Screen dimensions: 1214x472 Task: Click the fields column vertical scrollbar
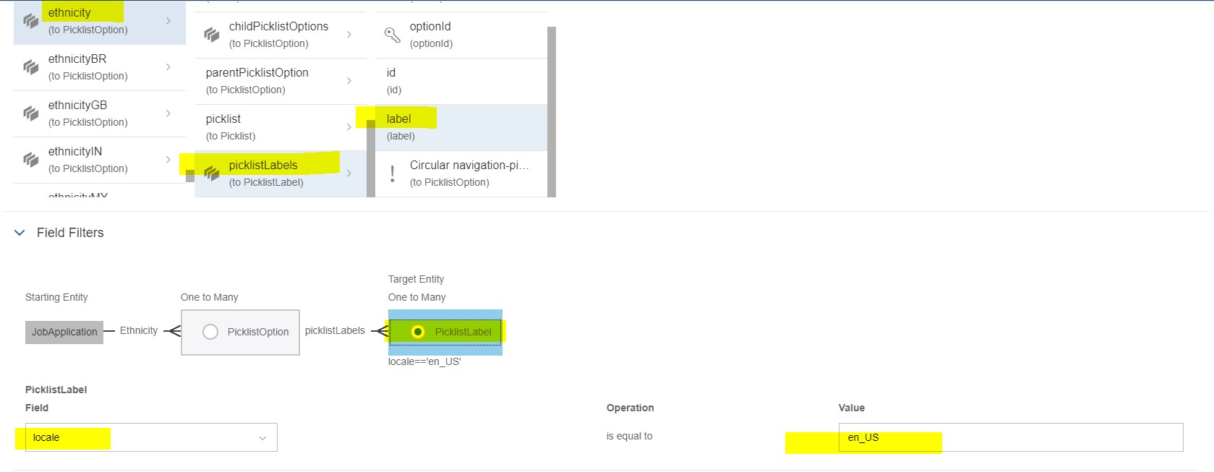pos(552,111)
